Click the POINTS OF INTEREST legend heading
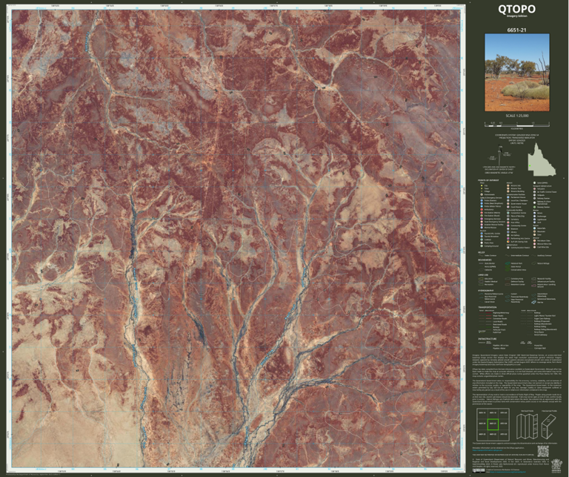569x477 pixels. click(x=488, y=180)
